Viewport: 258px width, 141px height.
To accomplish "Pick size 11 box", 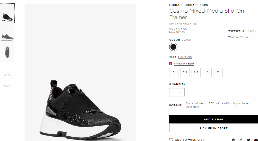I will coord(218,72).
